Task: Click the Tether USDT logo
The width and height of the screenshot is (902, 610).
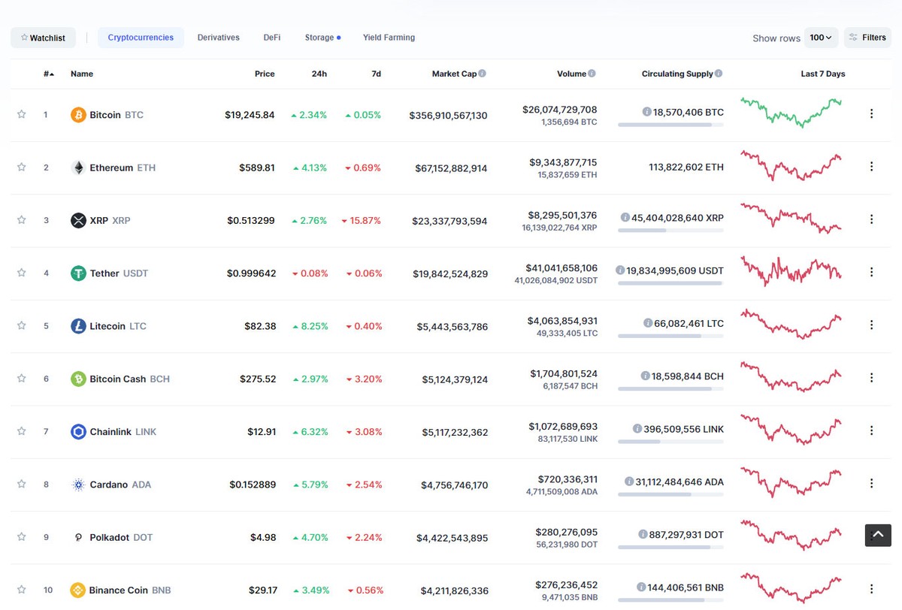Action: [x=77, y=273]
